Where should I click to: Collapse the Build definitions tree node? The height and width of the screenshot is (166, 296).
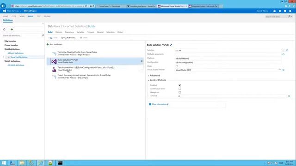4,49
